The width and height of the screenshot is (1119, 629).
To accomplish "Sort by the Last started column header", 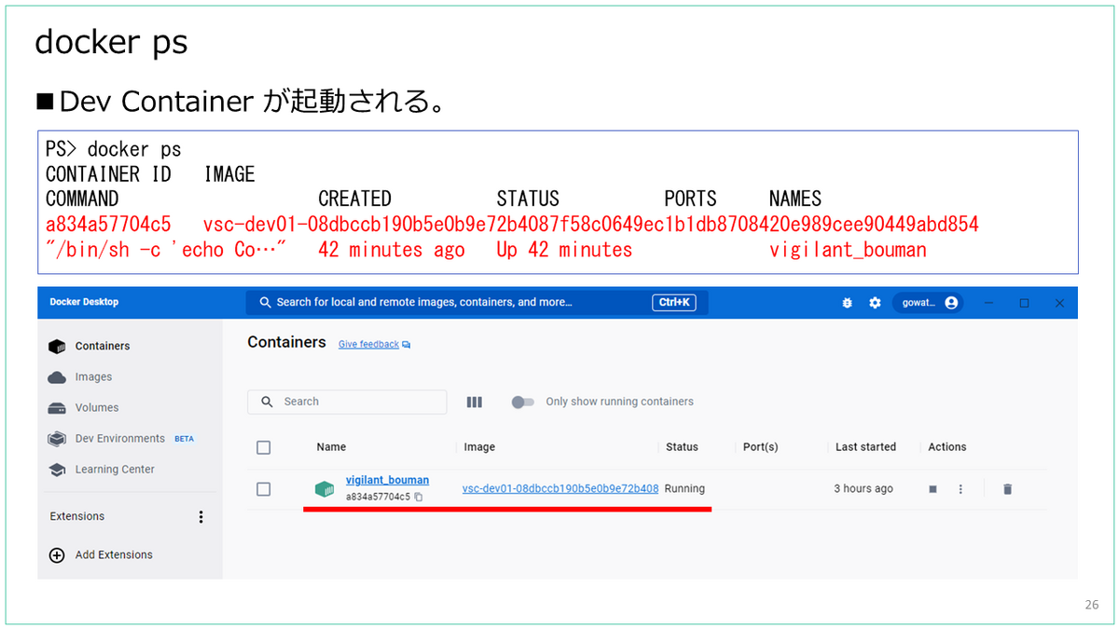I will (865, 447).
